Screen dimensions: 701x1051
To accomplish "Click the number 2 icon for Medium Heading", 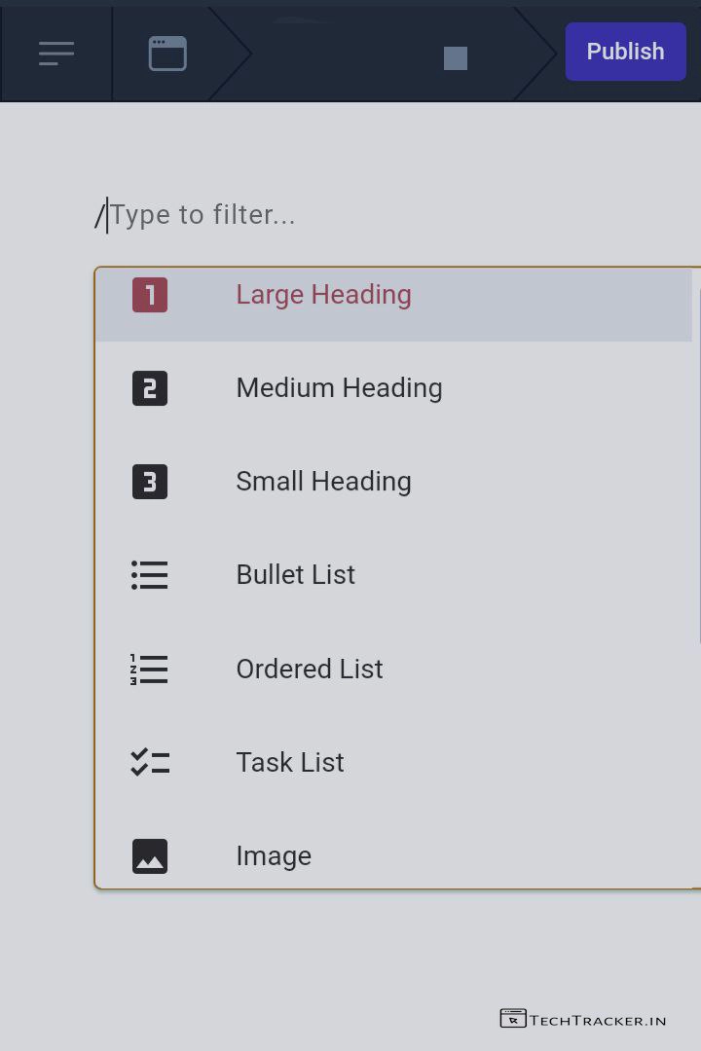I will click(x=150, y=388).
